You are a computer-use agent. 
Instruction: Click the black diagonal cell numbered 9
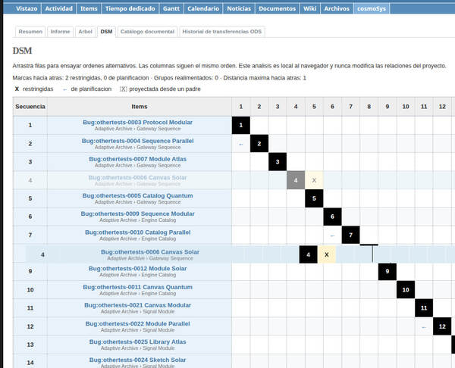pyautogui.click(x=388, y=272)
